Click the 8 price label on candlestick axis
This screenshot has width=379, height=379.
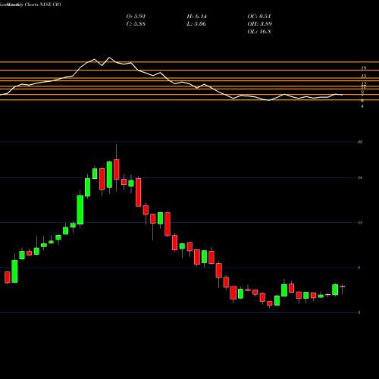coord(359,268)
